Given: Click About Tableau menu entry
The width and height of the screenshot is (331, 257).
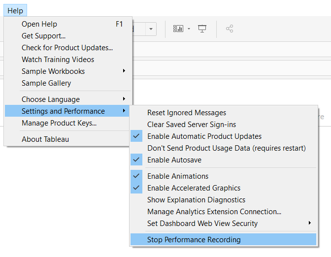Looking at the screenshot, I should point(45,139).
